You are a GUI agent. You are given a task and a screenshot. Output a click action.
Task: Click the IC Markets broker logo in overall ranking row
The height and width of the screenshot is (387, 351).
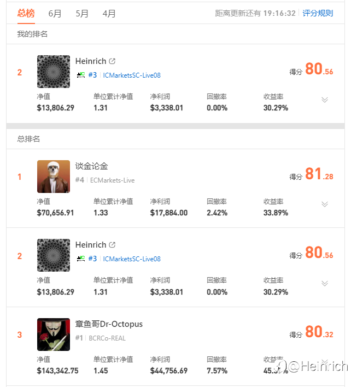(x=81, y=259)
